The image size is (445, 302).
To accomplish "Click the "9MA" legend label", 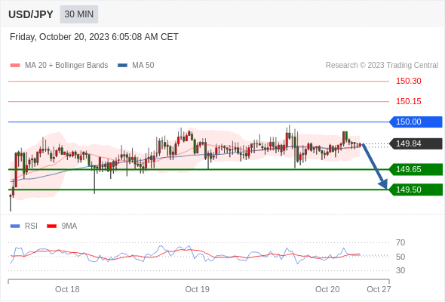I will point(69,226).
